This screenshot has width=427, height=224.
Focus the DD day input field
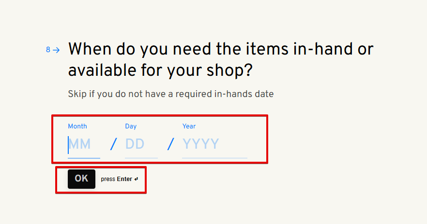[x=140, y=144]
